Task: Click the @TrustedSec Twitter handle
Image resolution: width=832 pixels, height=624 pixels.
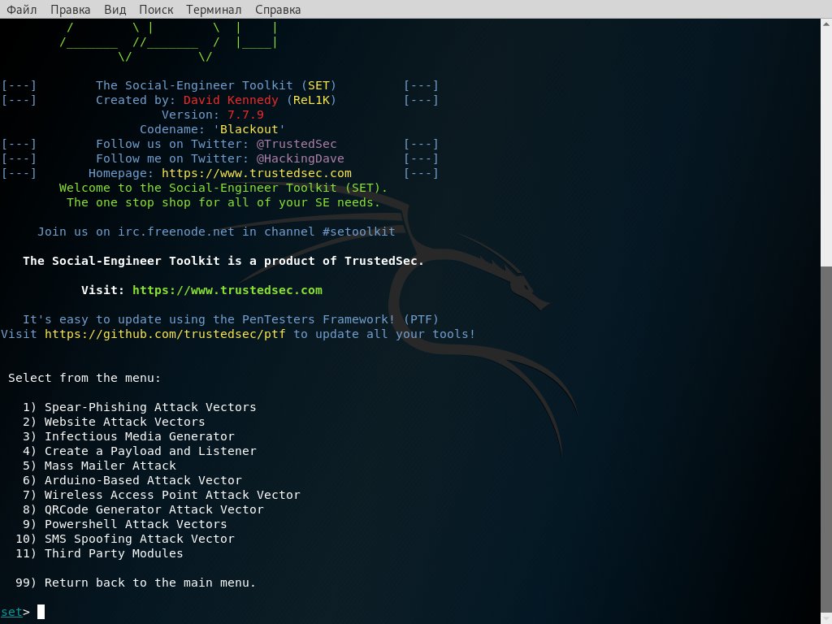Action: click(296, 144)
